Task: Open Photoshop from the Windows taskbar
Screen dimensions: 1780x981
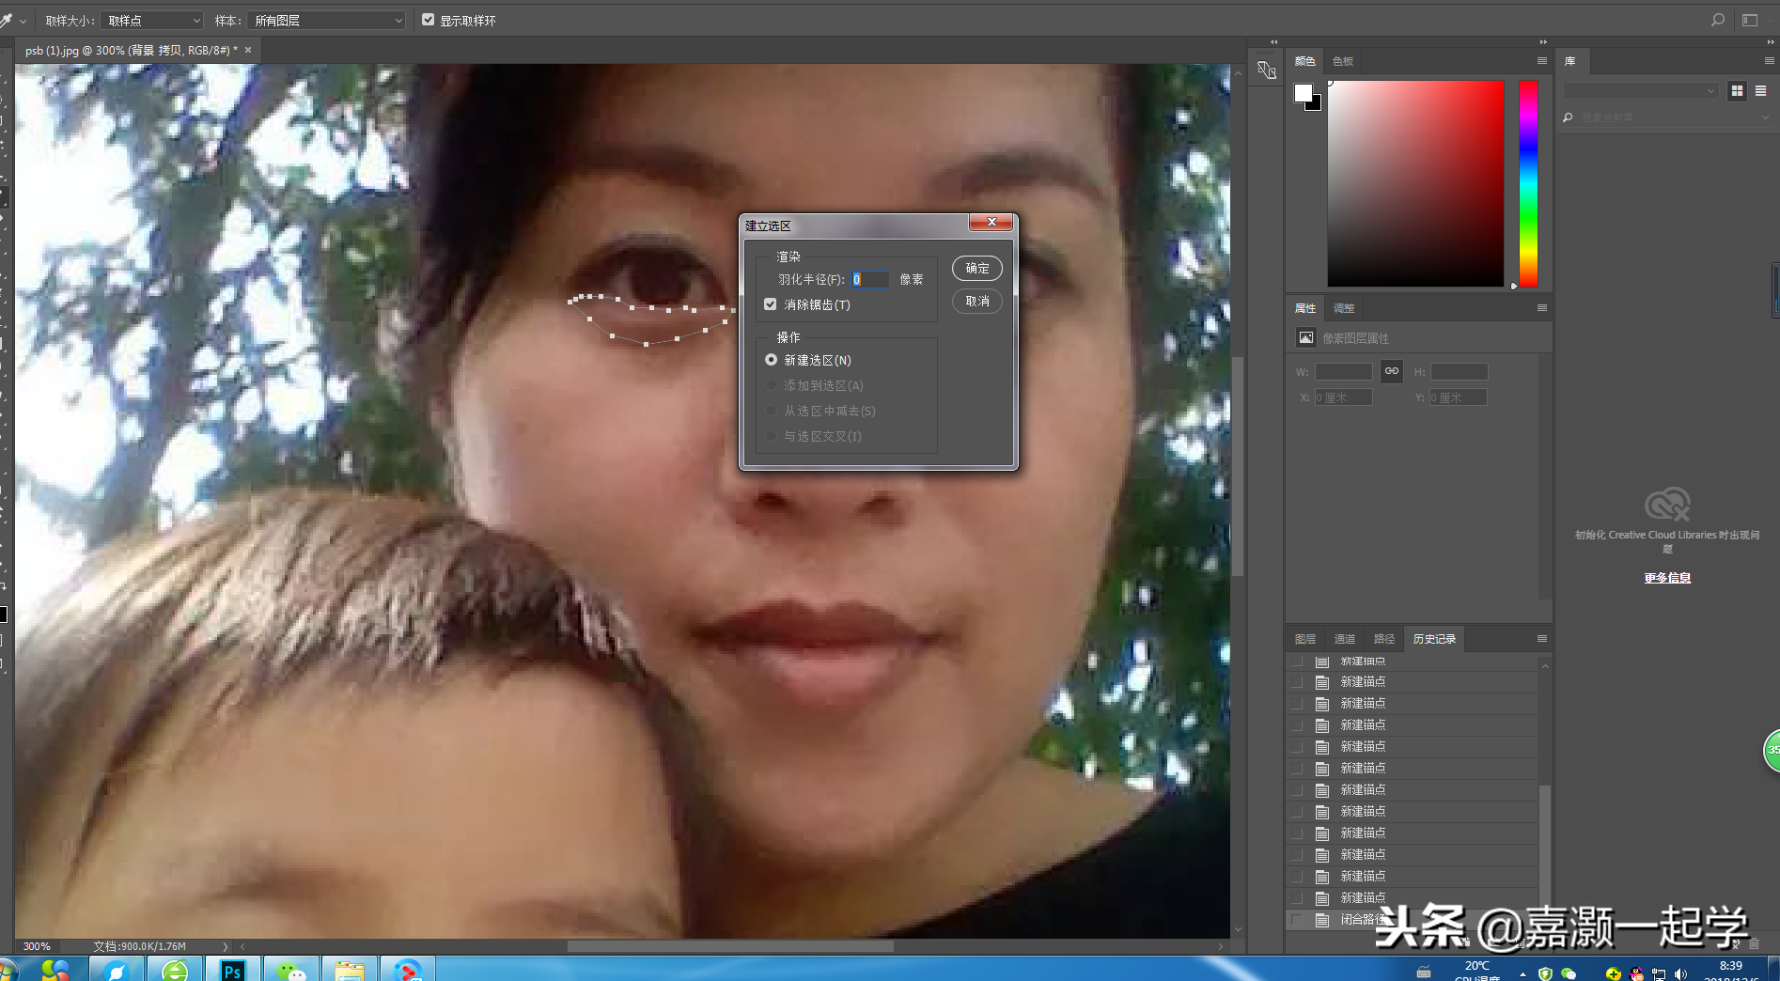Action: pos(233,970)
